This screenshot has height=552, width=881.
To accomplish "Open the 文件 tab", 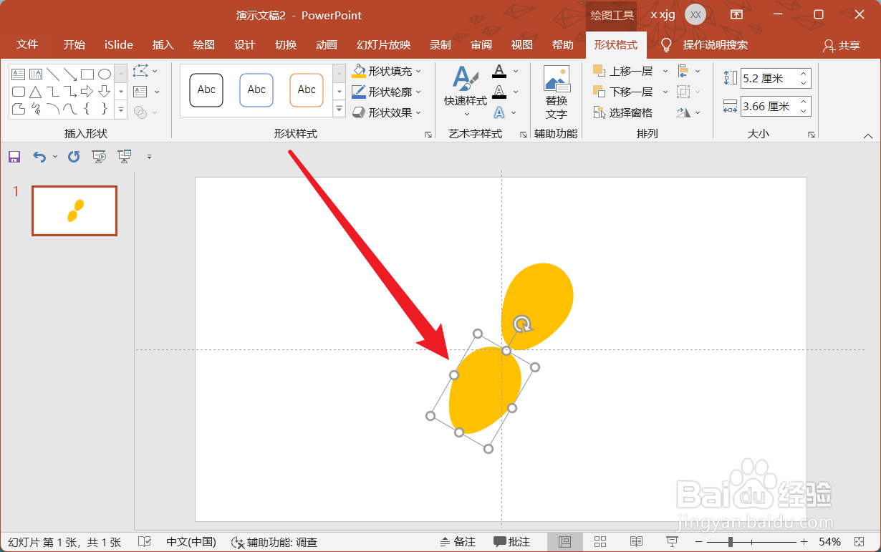I will (x=27, y=44).
